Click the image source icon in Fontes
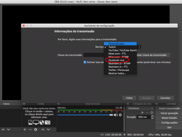This screenshot has width=182, height=137. [30, 122]
